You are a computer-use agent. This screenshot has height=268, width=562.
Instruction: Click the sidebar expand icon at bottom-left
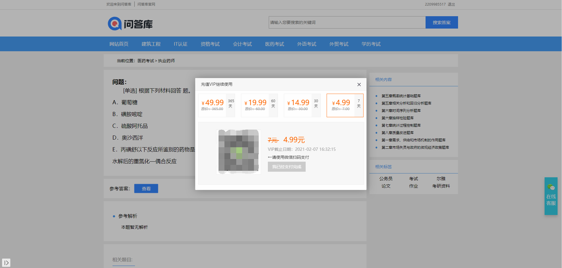coord(6,263)
